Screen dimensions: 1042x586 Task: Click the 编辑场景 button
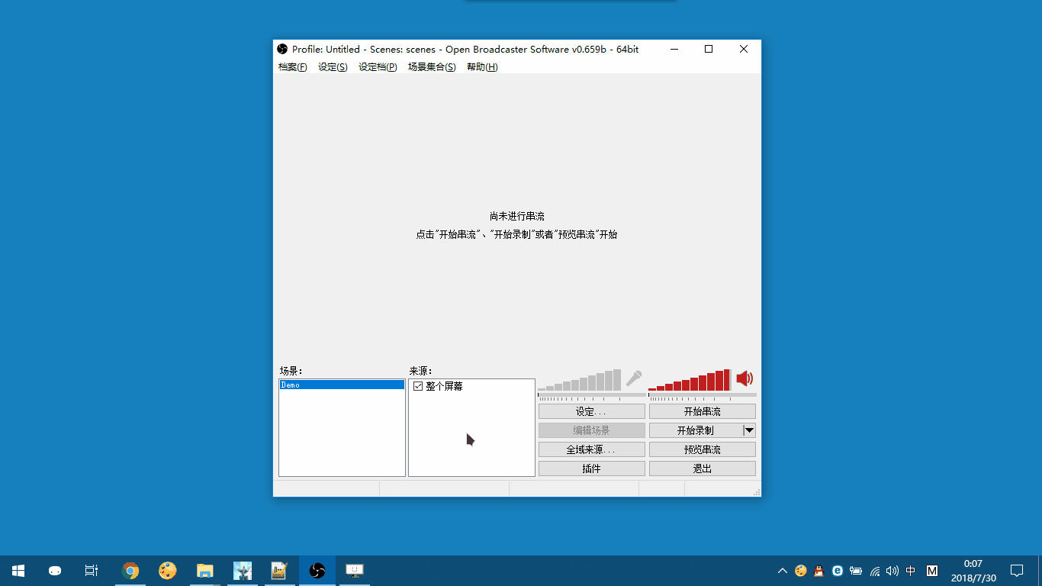pos(592,430)
